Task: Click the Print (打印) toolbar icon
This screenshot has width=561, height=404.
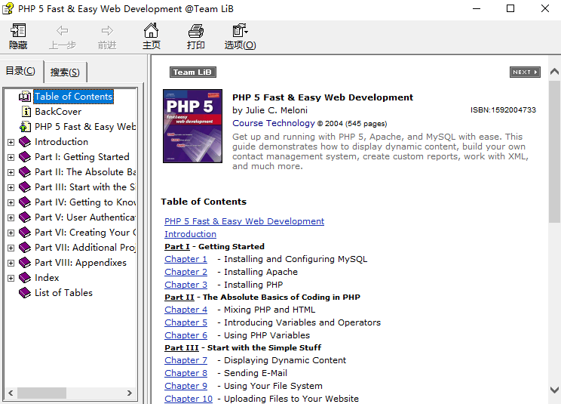Action: point(196,32)
